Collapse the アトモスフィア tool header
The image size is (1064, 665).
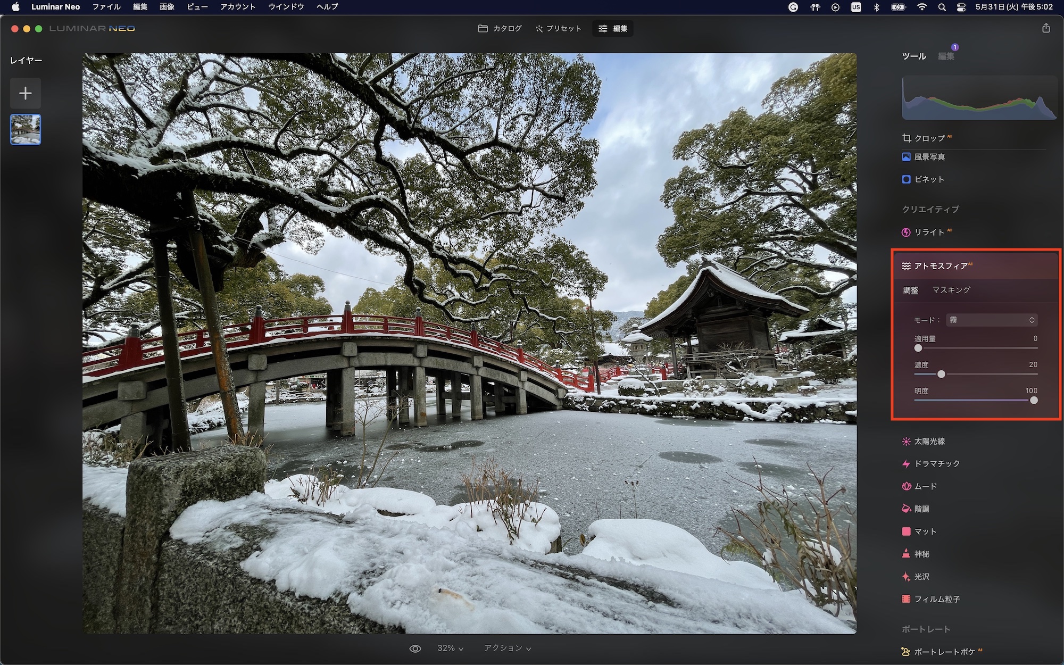pos(940,266)
